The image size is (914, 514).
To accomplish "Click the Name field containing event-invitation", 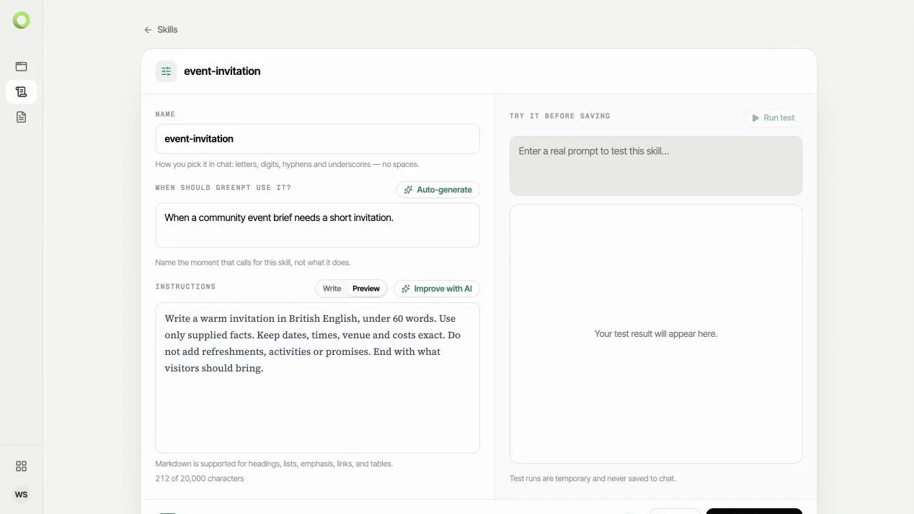I will (318, 139).
